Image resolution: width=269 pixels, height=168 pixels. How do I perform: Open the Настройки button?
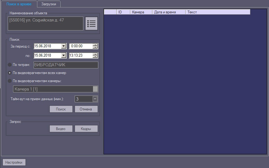14,162
